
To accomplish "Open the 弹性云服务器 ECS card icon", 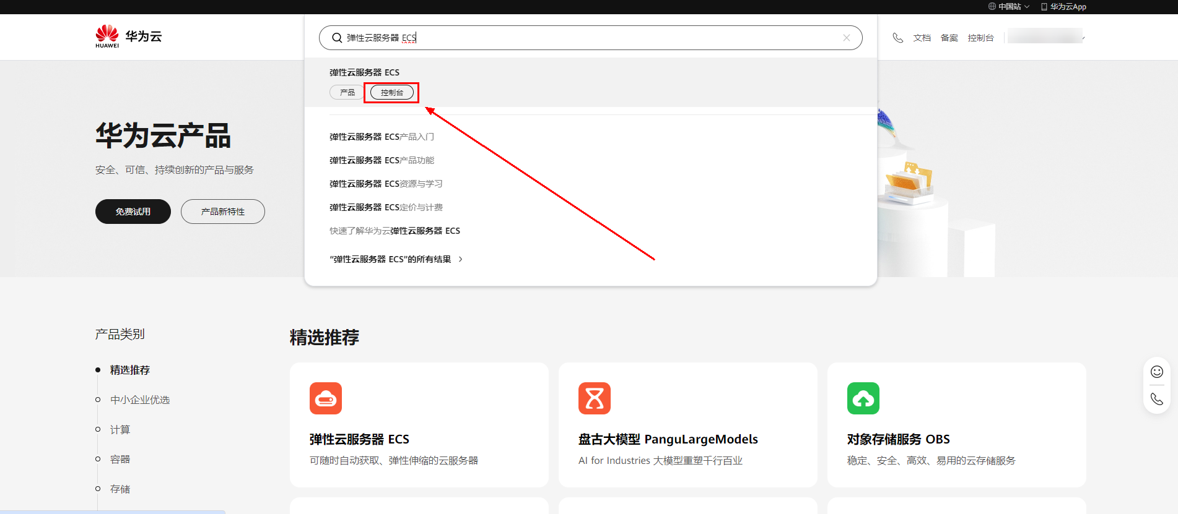I will coord(326,398).
